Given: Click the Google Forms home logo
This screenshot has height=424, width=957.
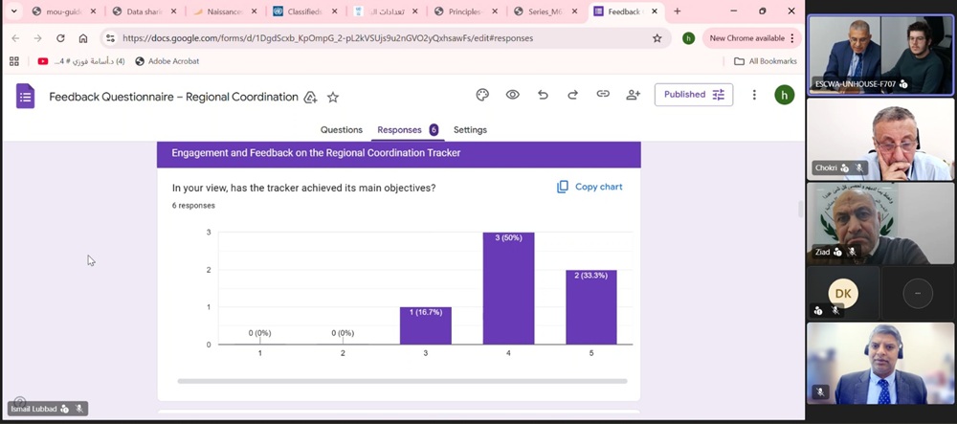Looking at the screenshot, I should coord(26,96).
